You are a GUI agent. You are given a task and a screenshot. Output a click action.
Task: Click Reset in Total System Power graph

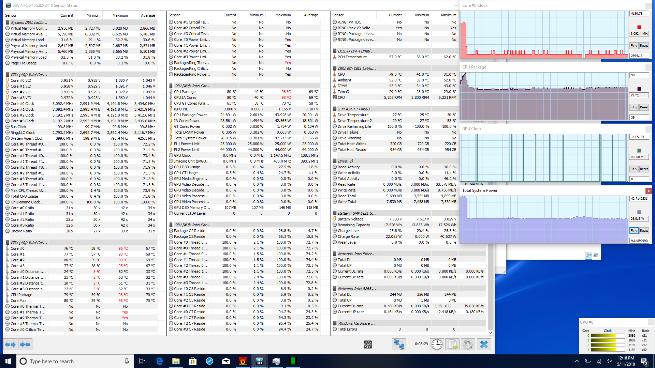(644, 231)
